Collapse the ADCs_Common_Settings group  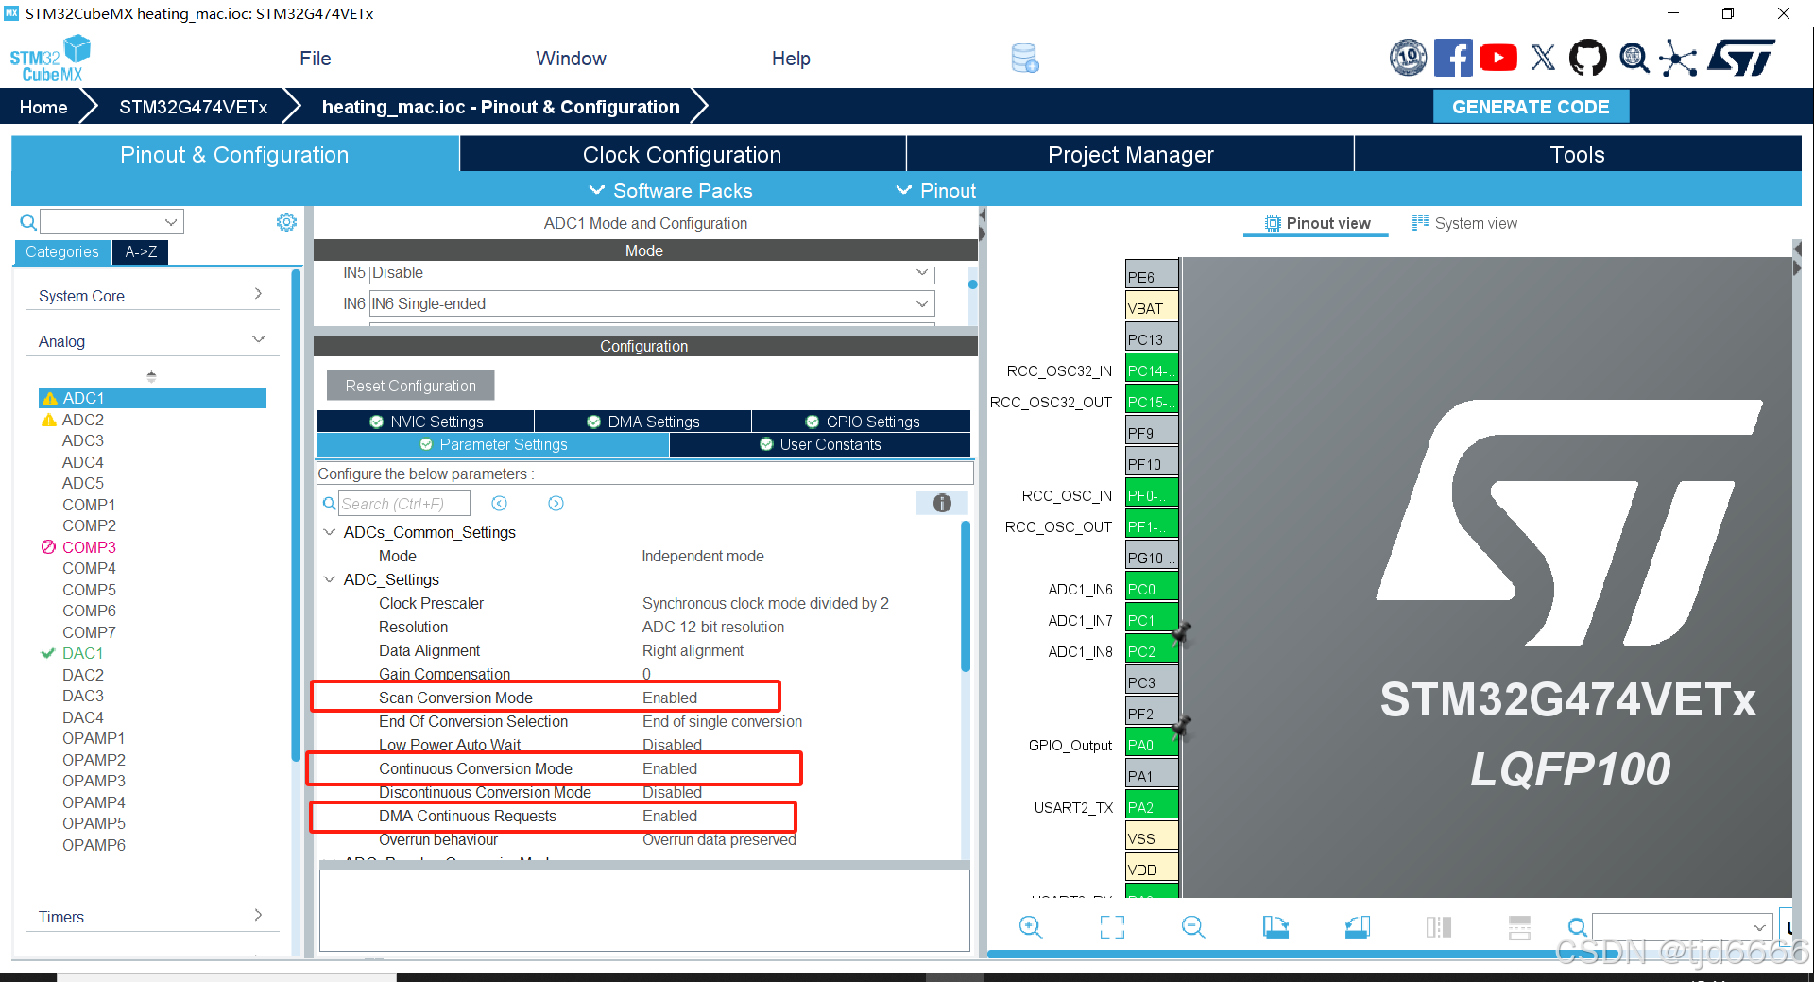click(330, 532)
